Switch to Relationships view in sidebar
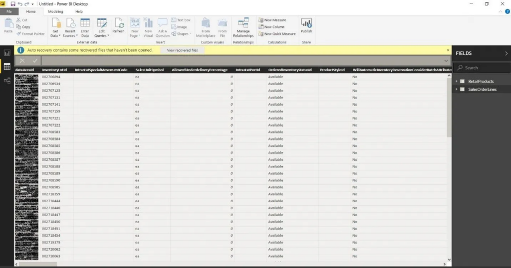The width and height of the screenshot is (511, 268). point(7,80)
